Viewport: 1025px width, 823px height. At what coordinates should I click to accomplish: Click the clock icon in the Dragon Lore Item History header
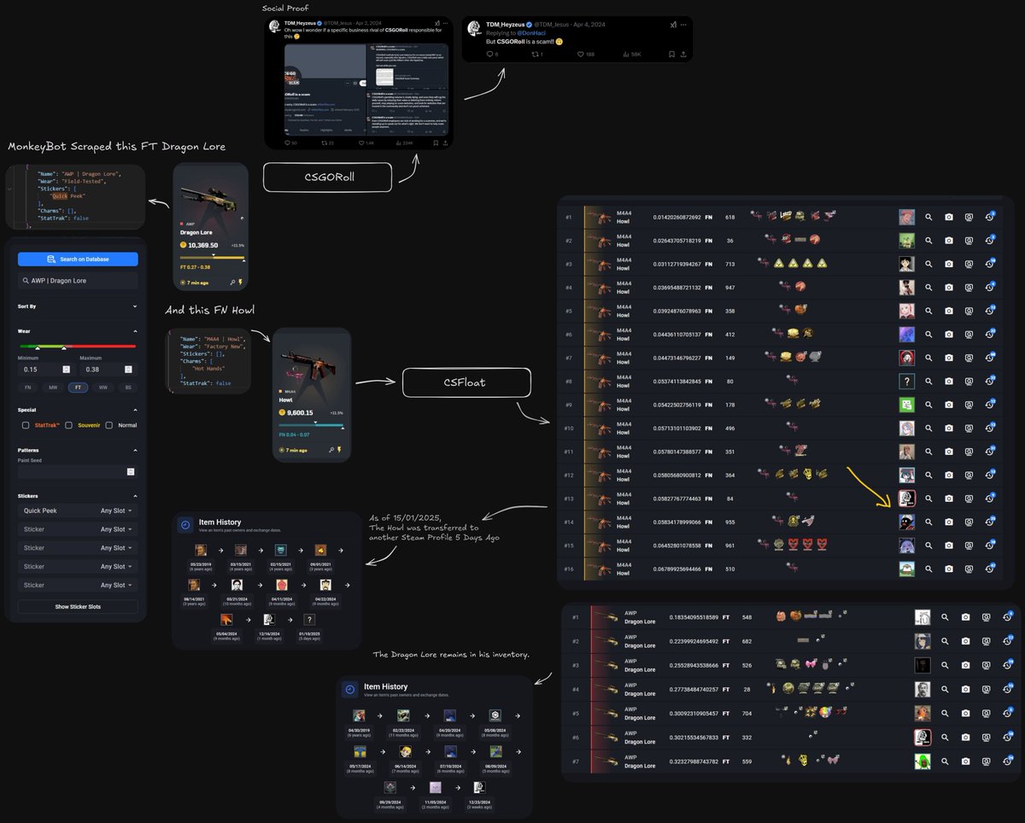348,690
